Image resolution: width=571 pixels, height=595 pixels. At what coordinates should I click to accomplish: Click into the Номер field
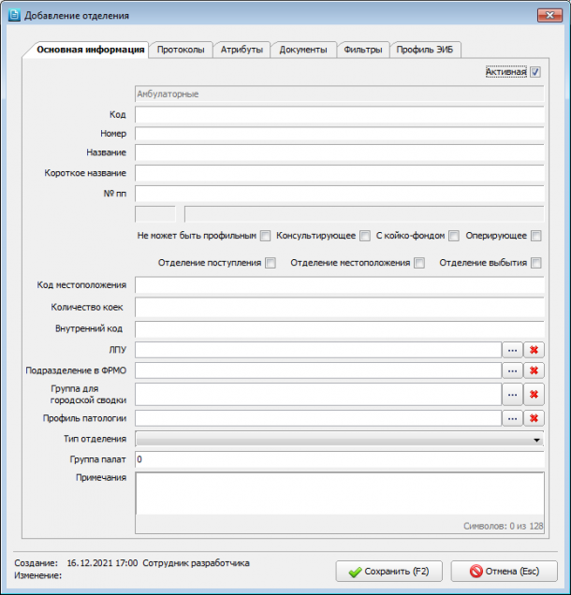point(340,134)
